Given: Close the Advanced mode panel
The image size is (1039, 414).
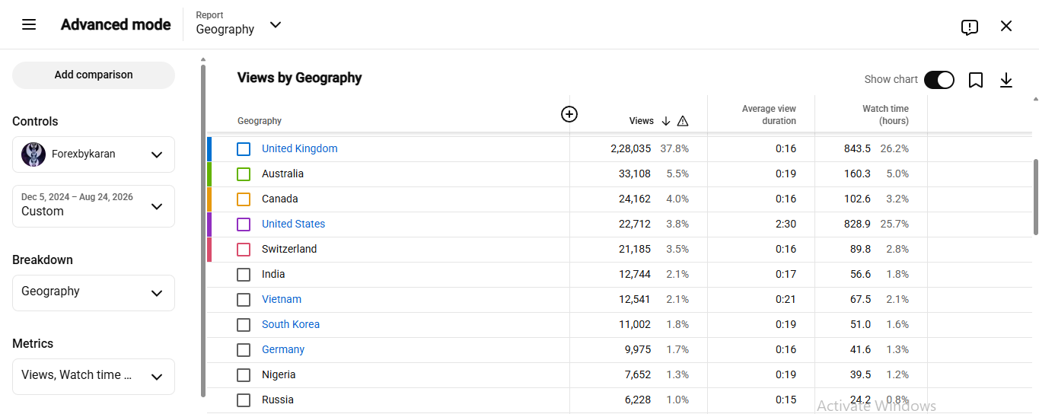Looking at the screenshot, I should pyautogui.click(x=1006, y=26).
